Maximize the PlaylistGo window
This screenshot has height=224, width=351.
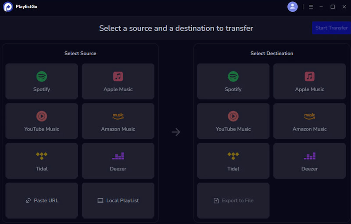(x=333, y=7)
